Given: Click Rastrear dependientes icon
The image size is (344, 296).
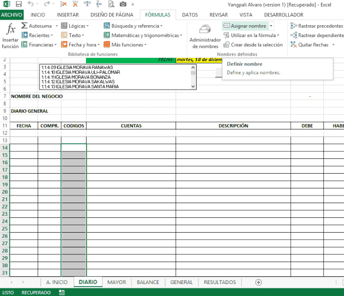Looking at the screenshot, I should (x=294, y=35).
